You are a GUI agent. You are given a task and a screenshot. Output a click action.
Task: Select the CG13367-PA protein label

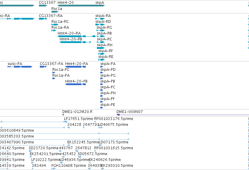pos(51,64)
